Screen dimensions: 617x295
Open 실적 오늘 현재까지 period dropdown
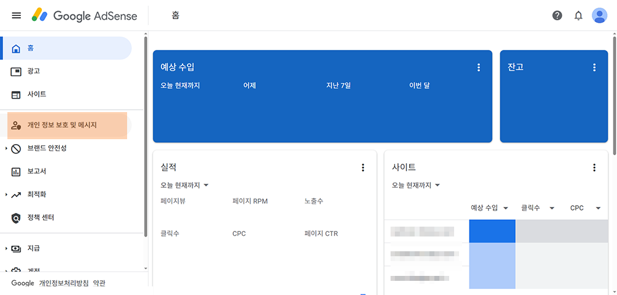click(x=184, y=185)
